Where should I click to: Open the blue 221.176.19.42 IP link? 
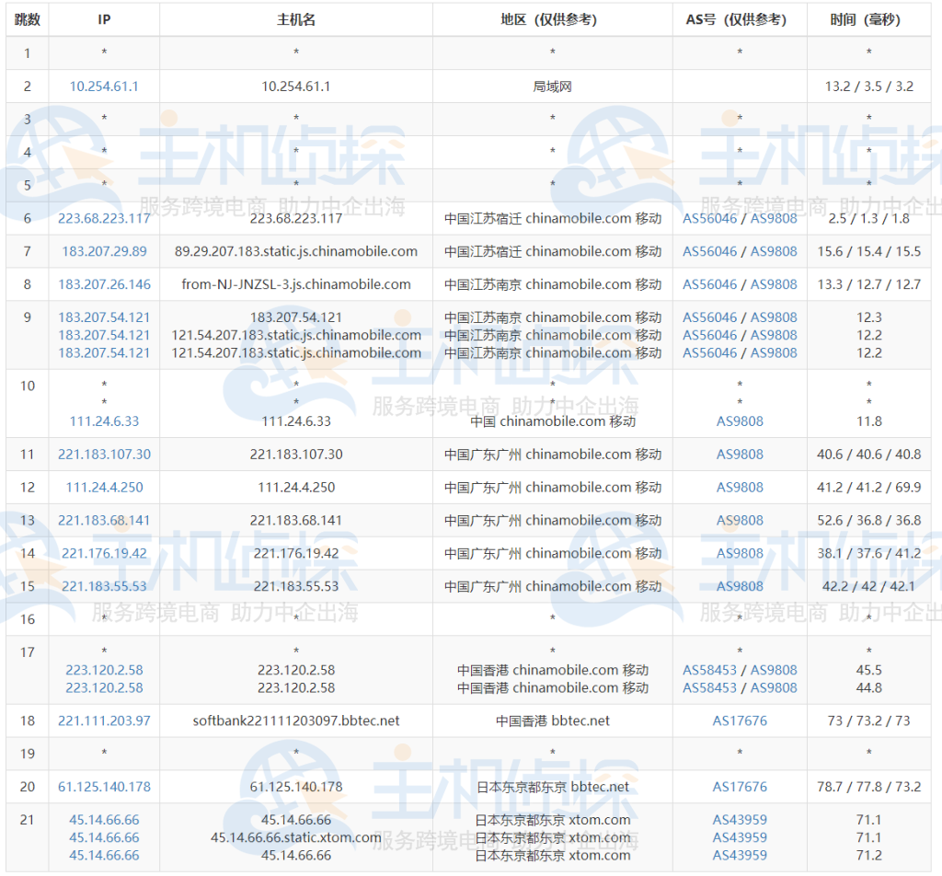(x=104, y=554)
